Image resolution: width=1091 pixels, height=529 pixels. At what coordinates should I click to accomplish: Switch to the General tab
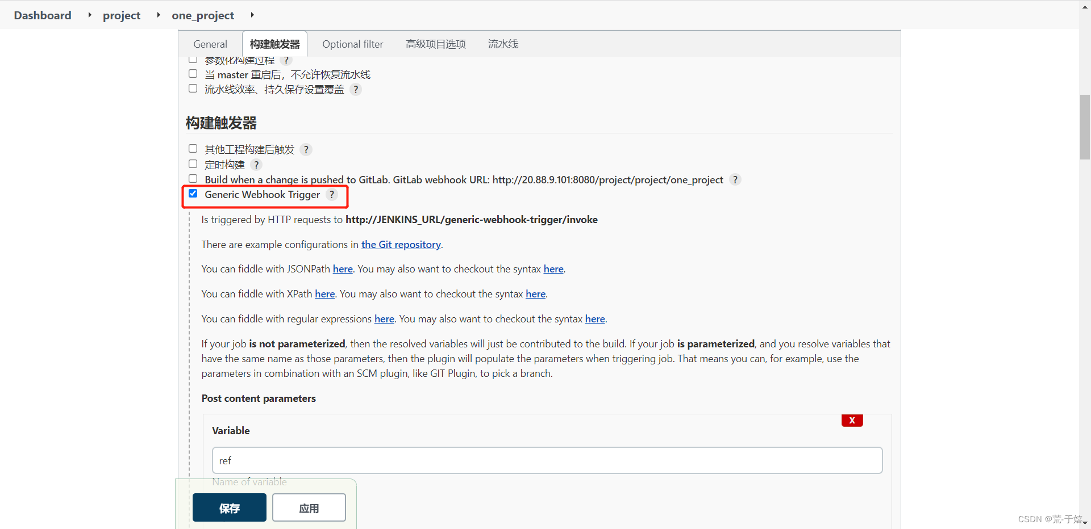coord(210,44)
